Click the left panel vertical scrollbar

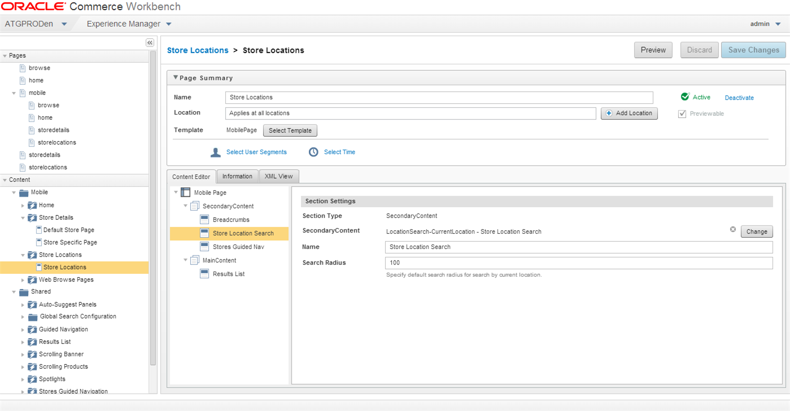coord(152,208)
